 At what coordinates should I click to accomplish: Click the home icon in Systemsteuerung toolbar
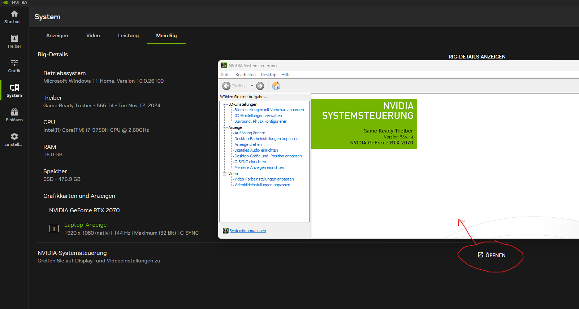pyautogui.click(x=276, y=86)
